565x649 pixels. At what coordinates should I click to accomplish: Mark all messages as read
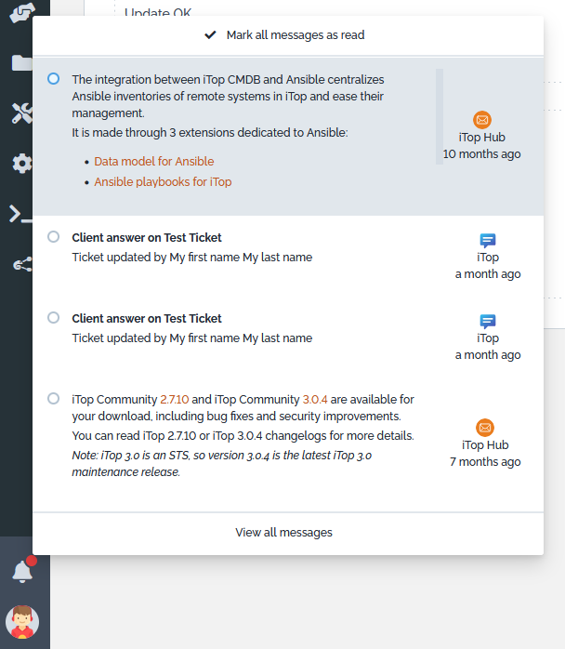click(x=285, y=35)
